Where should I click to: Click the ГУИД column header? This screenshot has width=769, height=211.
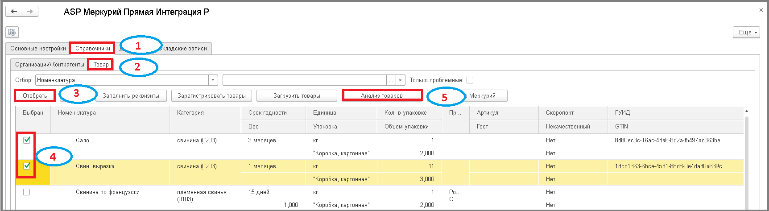point(676,113)
